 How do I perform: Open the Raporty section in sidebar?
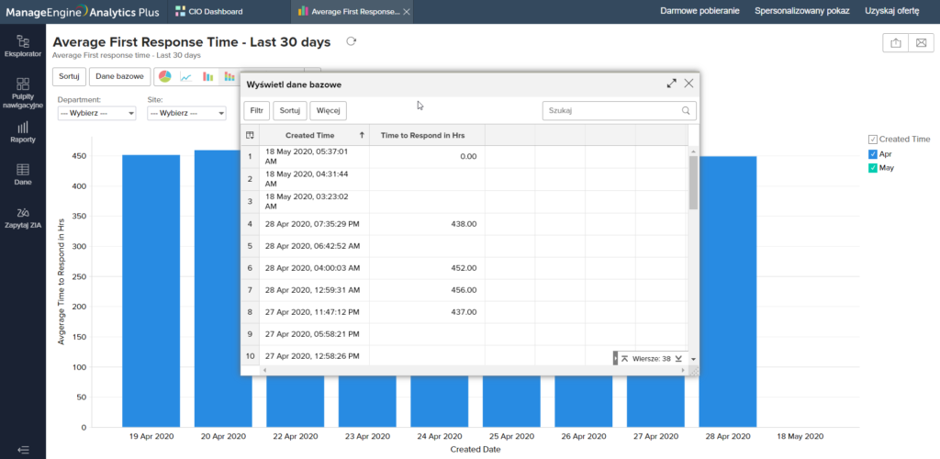[x=23, y=132]
